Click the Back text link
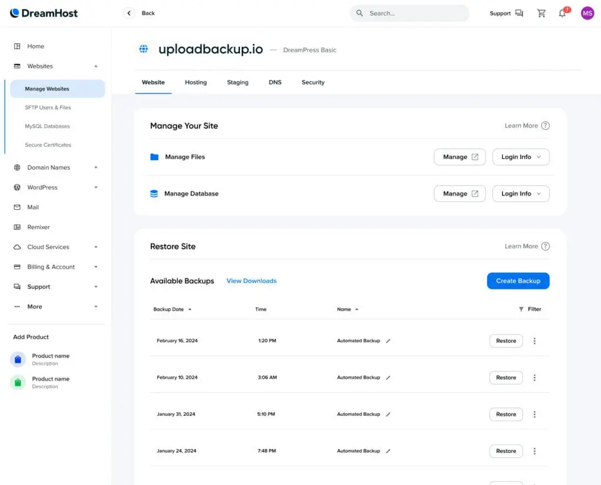The width and height of the screenshot is (601, 485). (148, 13)
